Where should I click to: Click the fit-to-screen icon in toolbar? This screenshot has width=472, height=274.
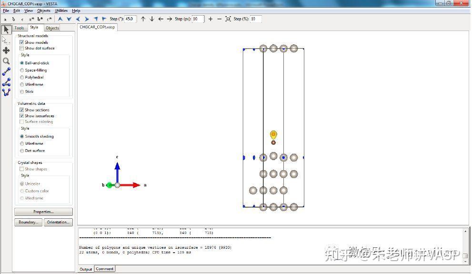[228, 19]
